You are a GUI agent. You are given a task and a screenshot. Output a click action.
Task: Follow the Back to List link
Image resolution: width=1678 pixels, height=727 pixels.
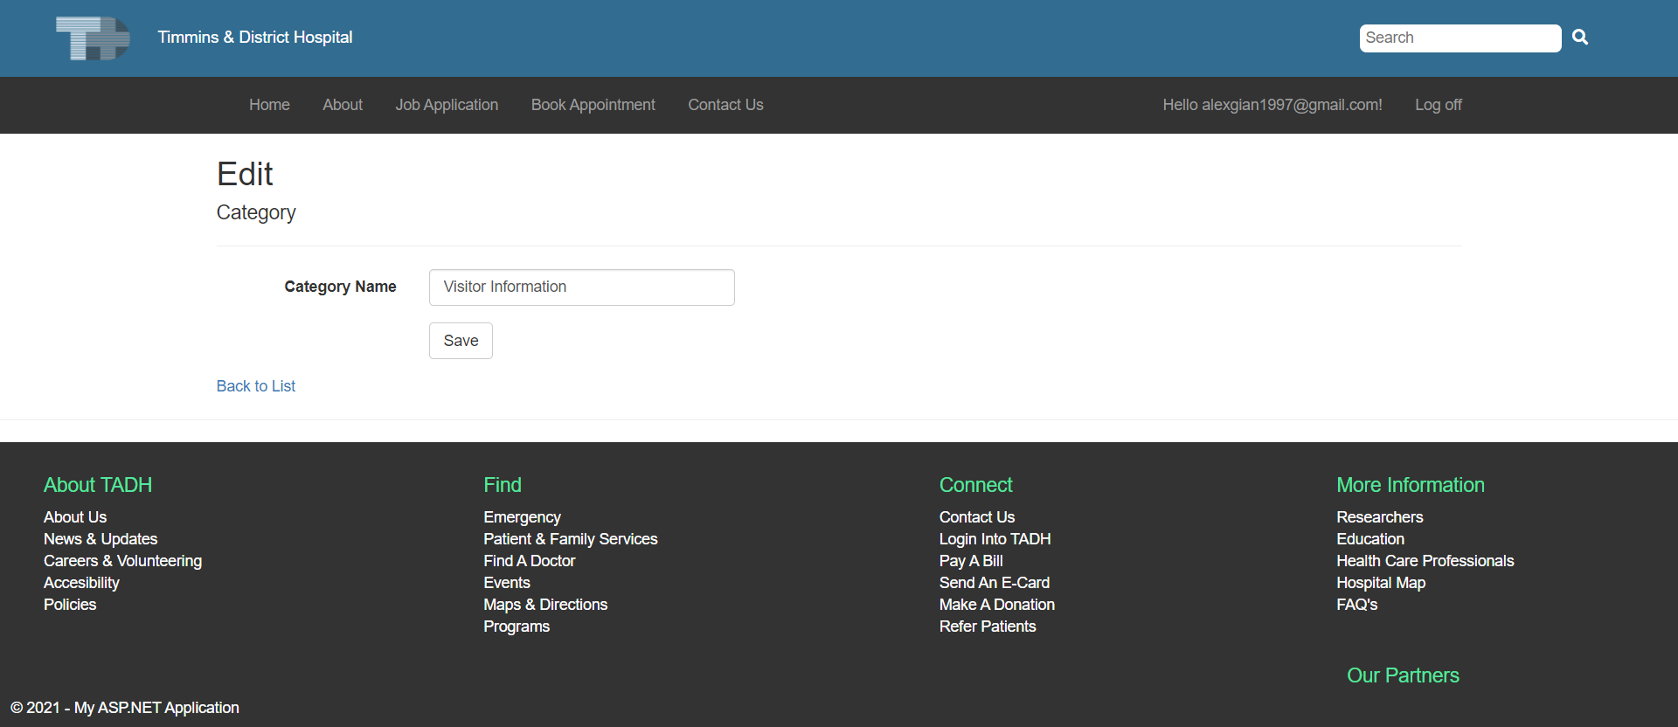pyautogui.click(x=256, y=386)
